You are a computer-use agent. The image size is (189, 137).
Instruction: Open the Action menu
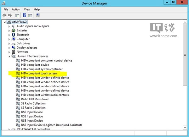[16, 9]
